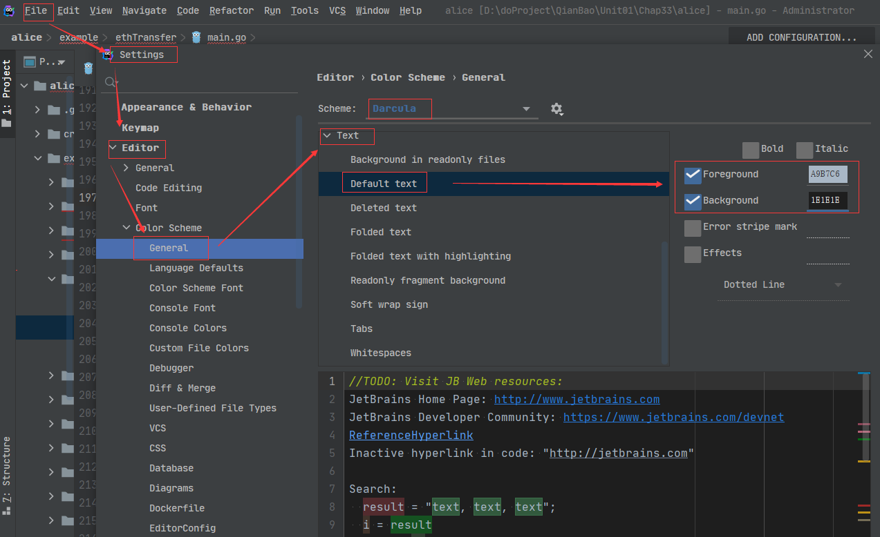Open the Scheme Darcula dropdown

point(453,109)
